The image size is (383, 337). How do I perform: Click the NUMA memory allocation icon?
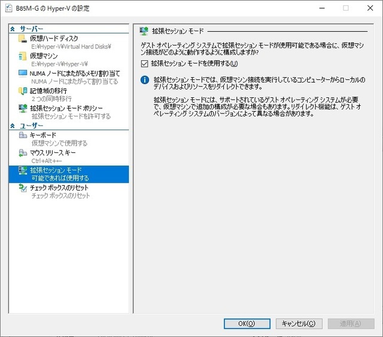[x=23, y=73]
